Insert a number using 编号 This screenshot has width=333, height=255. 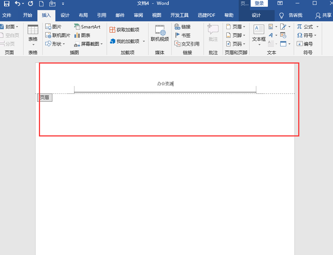pos(305,44)
